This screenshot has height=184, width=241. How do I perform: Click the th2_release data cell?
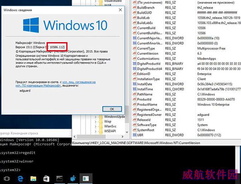coord(205,8)
